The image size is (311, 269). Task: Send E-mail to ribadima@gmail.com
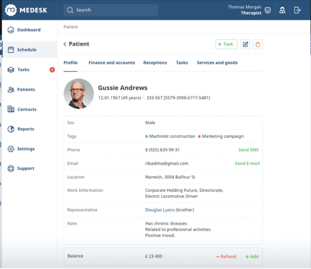[247, 163]
